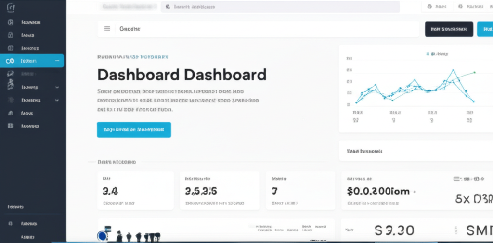Click the infinity icon in highlighted sidebar item
Screen dimensions: 493x243
click(10, 61)
